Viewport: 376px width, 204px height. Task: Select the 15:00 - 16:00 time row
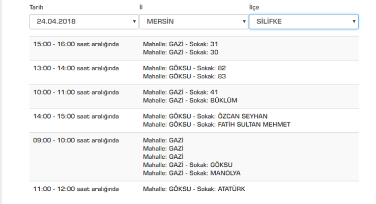point(76,44)
